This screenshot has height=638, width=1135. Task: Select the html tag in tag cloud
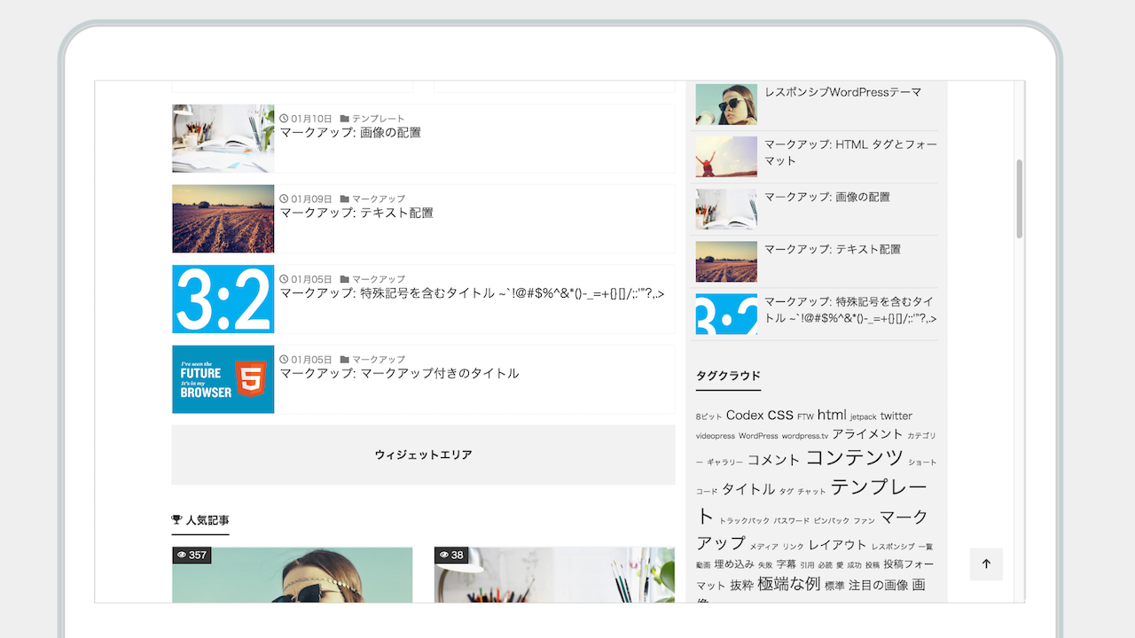tap(832, 415)
